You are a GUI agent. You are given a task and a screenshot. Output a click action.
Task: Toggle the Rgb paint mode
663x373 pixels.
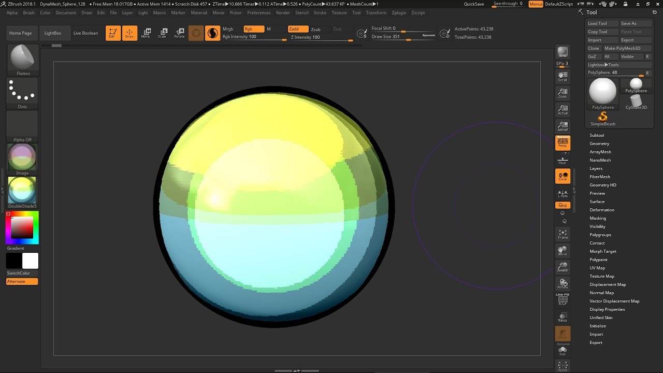click(254, 29)
